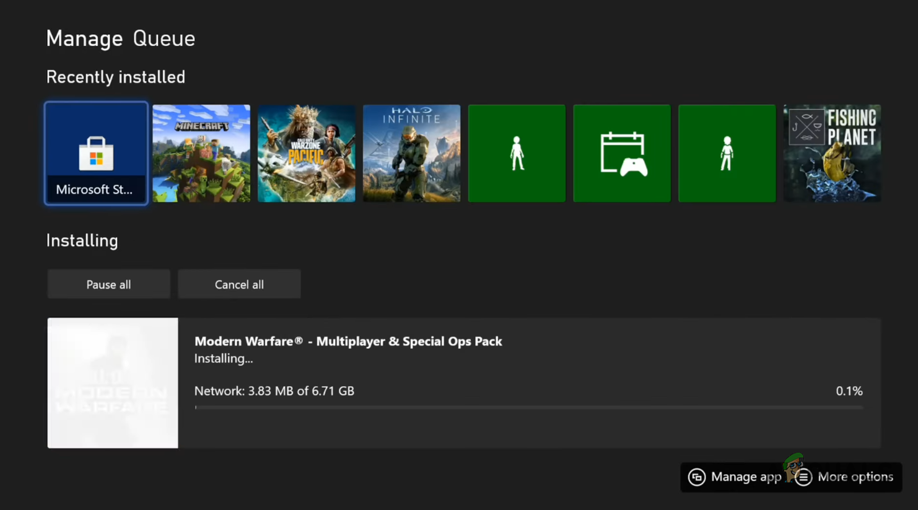Click the avatar tile beside Fishing Planet
918x510 pixels.
click(x=727, y=153)
